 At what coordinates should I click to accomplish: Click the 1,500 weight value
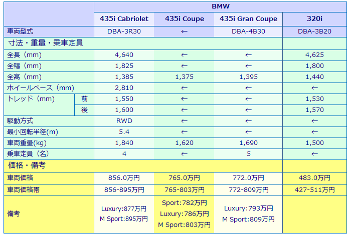314,143
